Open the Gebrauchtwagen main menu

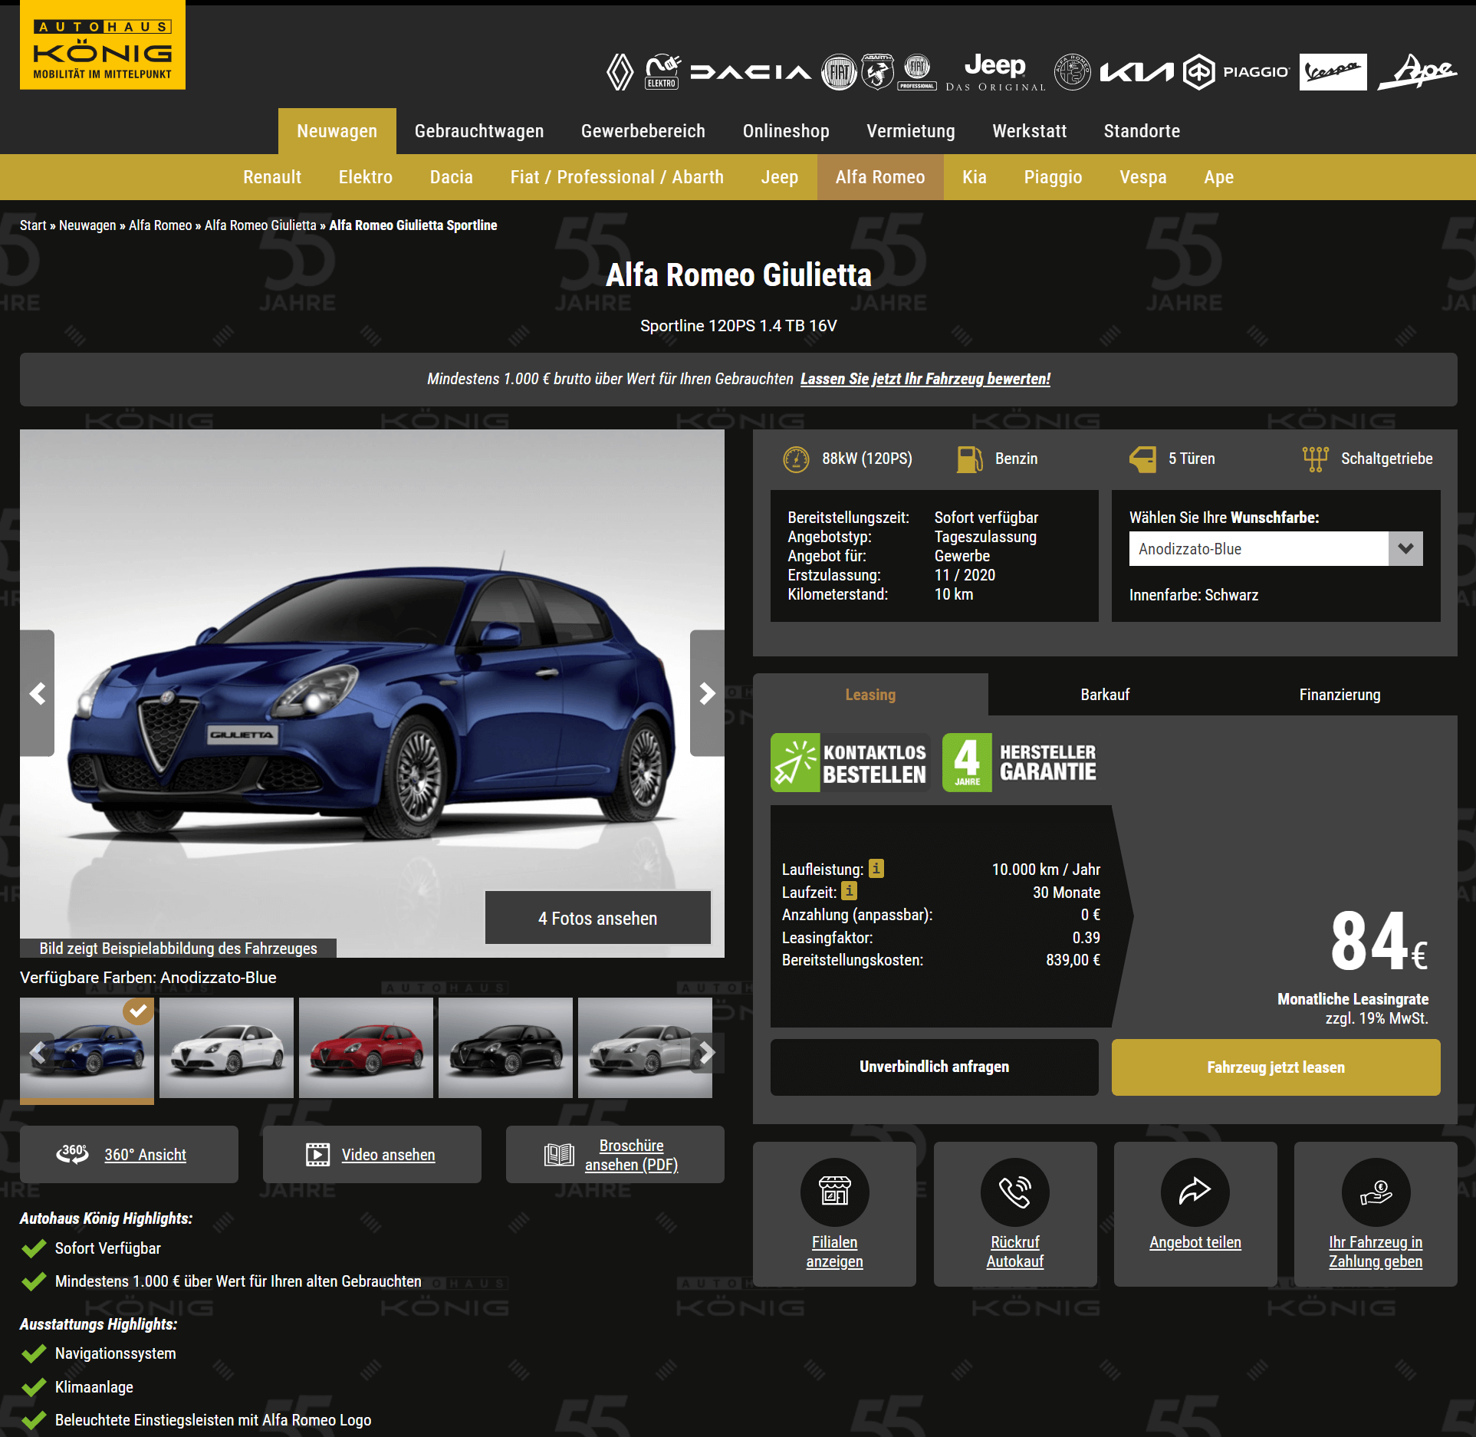tap(479, 131)
